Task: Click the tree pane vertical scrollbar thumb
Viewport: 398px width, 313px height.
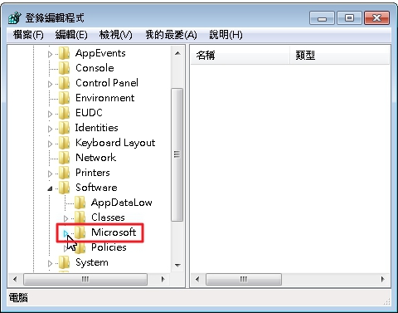Action: point(177,154)
